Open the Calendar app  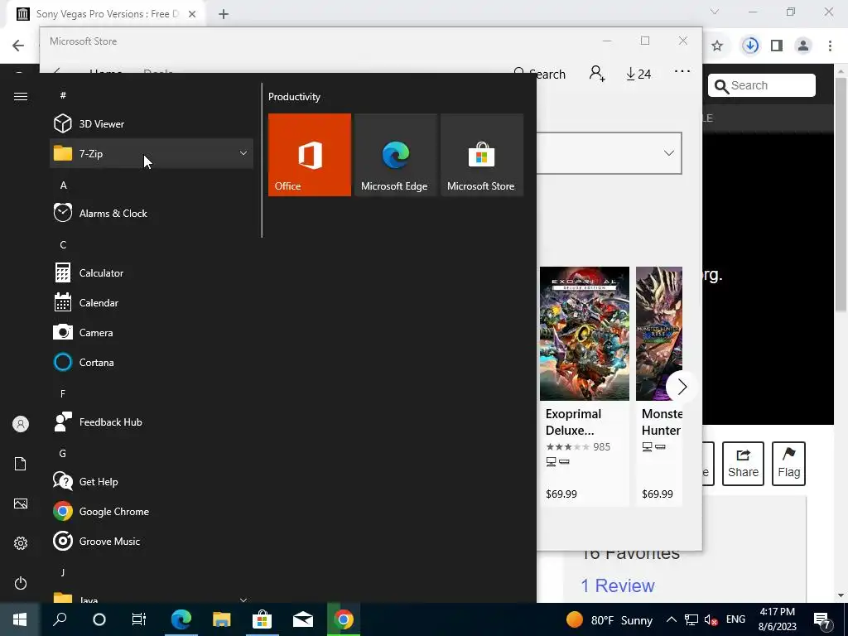point(152,302)
